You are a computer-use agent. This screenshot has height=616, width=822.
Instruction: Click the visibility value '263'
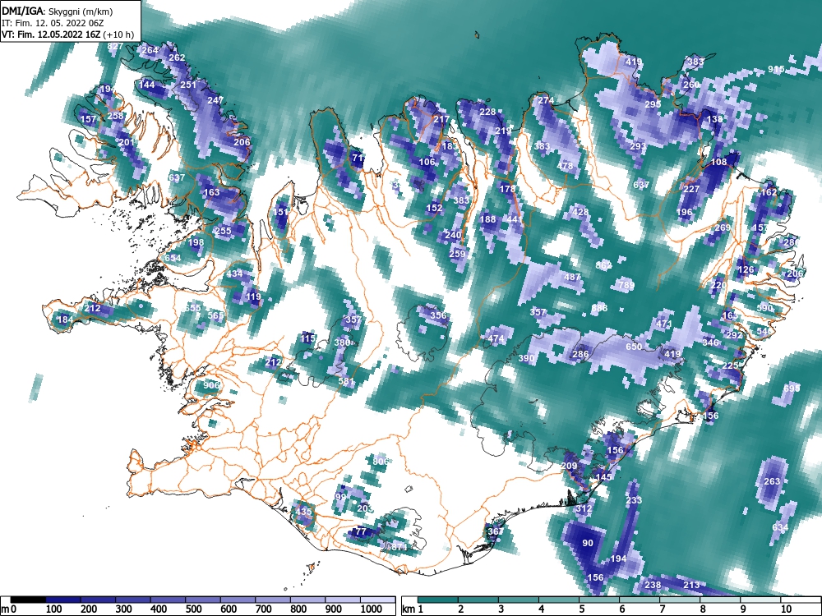772,480
